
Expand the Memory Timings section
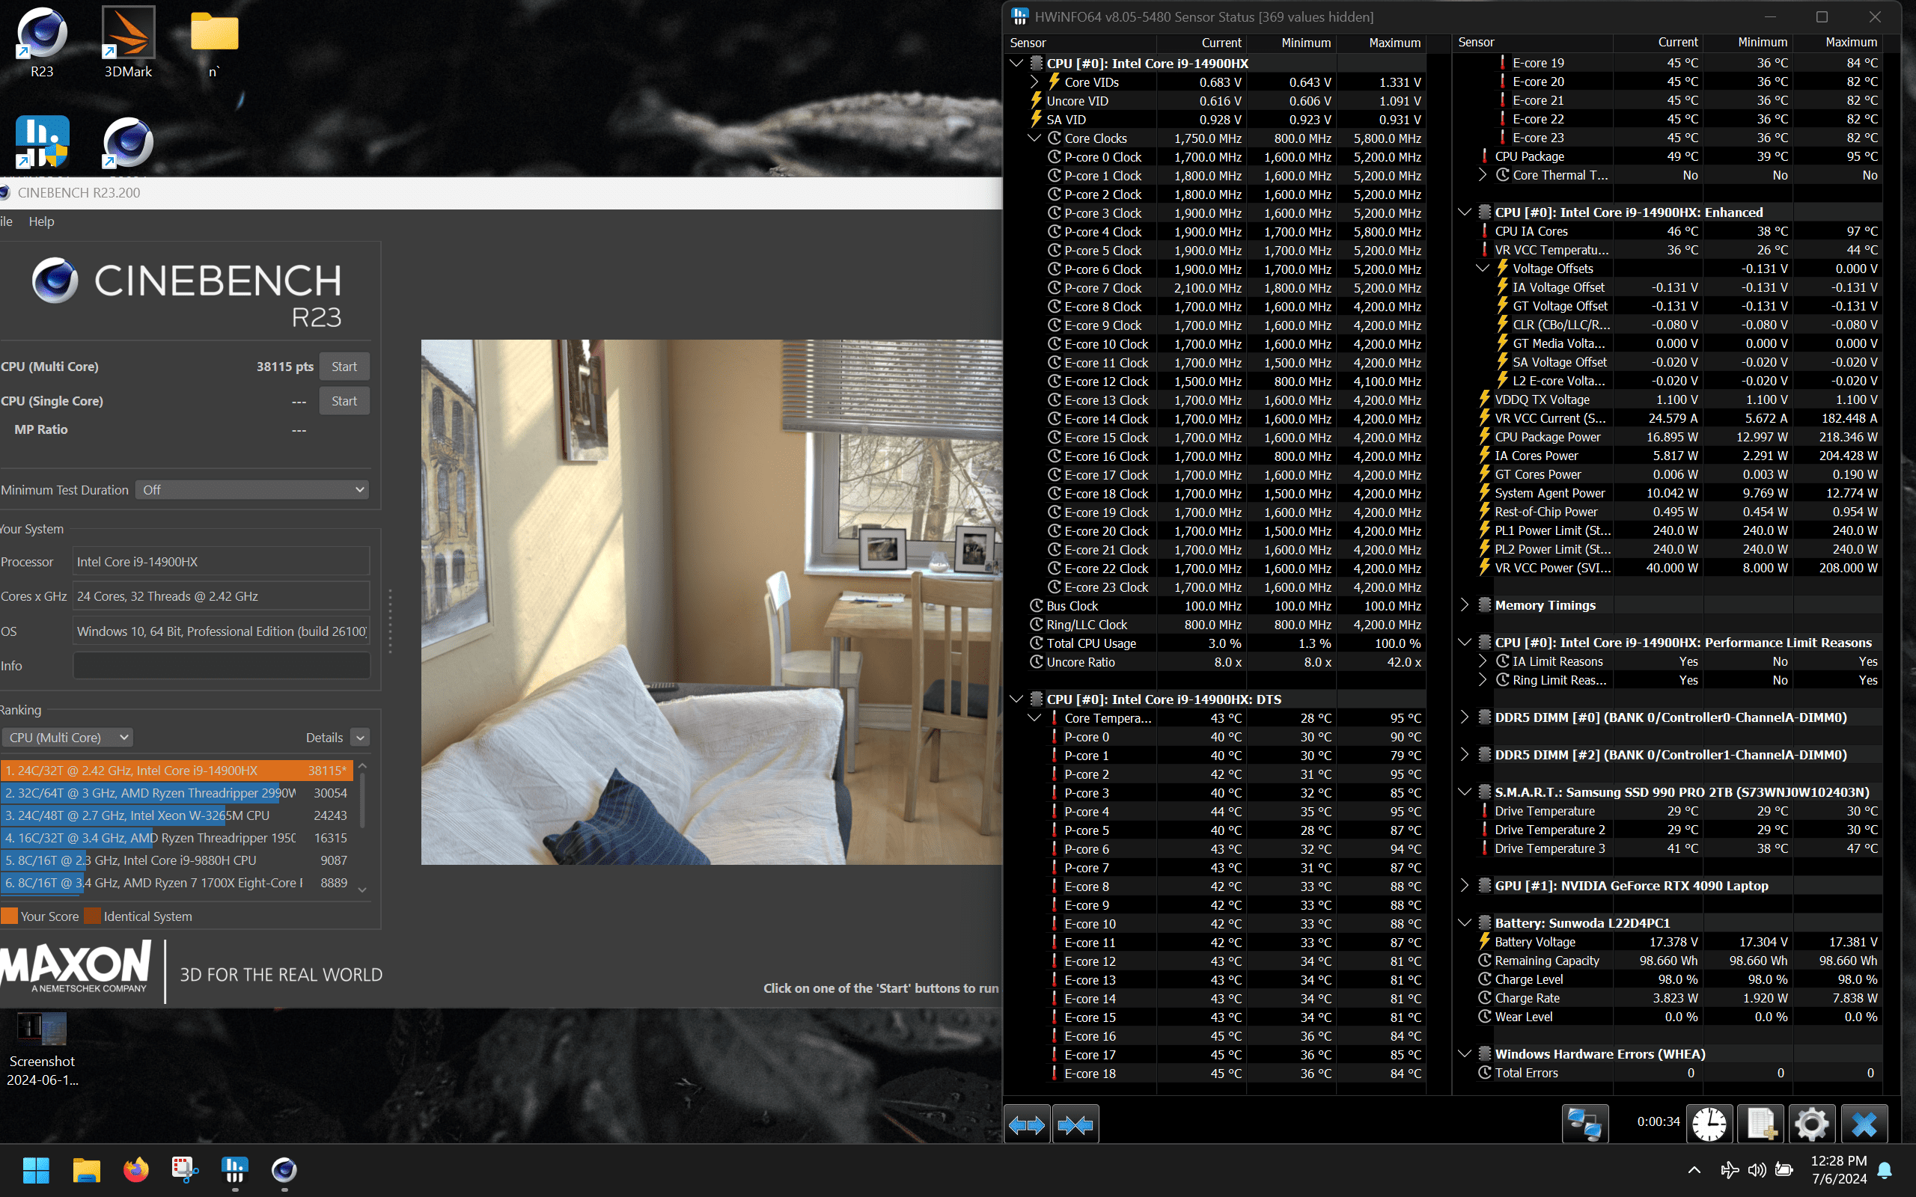pos(1465,604)
